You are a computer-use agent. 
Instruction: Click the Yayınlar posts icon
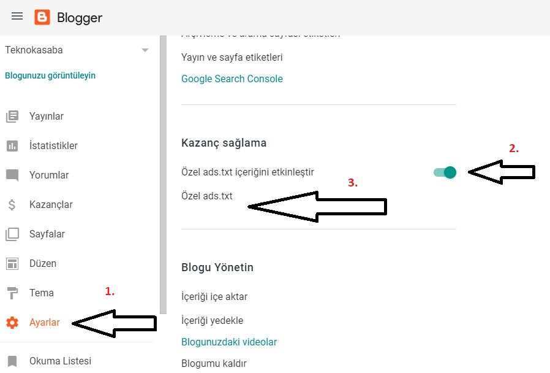point(12,117)
